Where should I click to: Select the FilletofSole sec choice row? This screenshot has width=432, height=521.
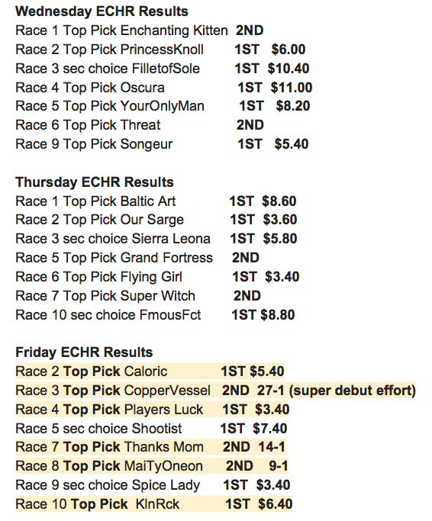pyautogui.click(x=163, y=69)
